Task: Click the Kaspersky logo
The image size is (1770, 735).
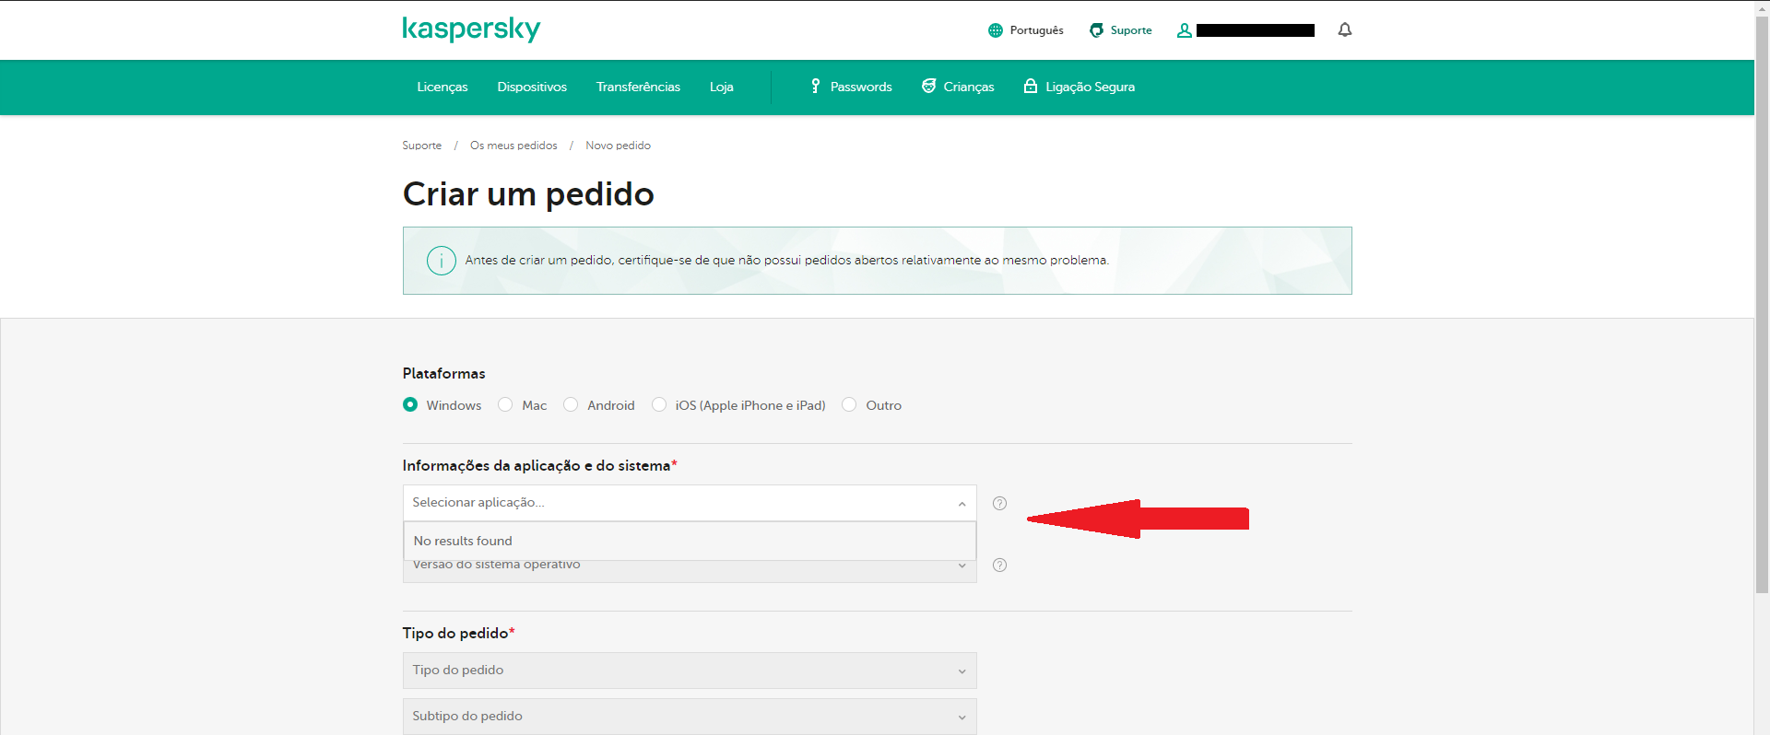Action: [x=471, y=29]
